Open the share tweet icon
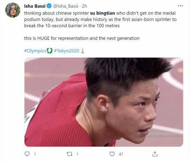 point(155,154)
